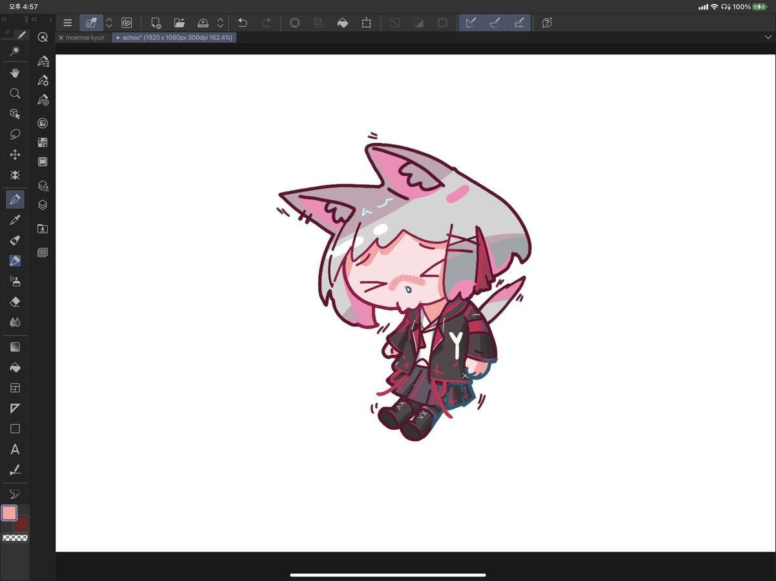
Task: Open the Brush Size palette
Action: click(x=43, y=100)
